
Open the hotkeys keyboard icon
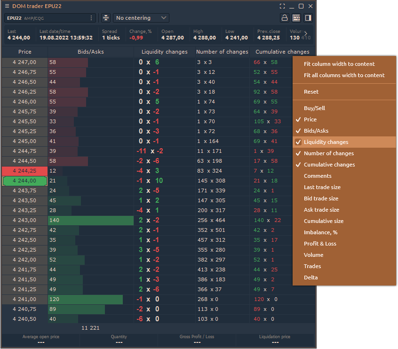296,18
